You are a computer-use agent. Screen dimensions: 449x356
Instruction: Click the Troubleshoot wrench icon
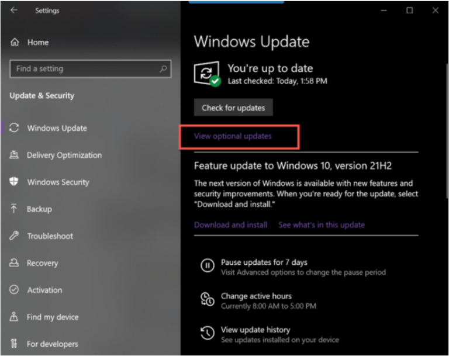[x=14, y=236]
